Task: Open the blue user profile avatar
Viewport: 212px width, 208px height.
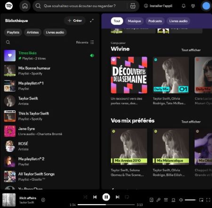Action: point(206,6)
